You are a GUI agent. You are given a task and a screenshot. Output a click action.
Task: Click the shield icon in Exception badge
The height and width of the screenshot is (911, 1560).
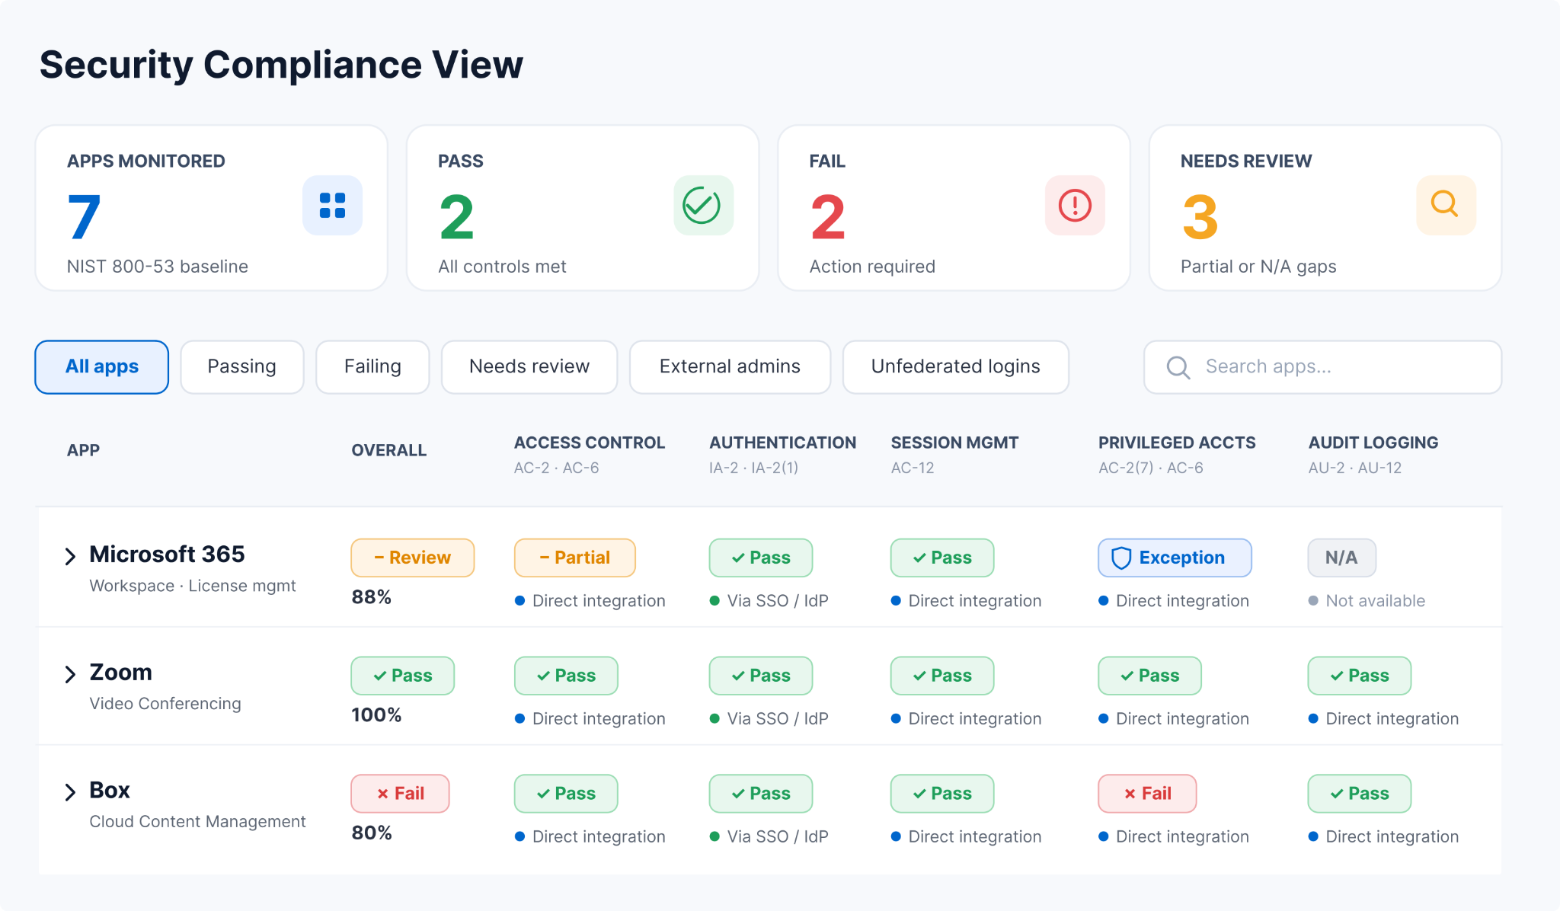pyautogui.click(x=1121, y=558)
